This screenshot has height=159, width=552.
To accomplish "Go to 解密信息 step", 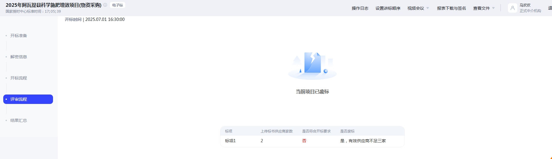I will [x=19, y=57].
